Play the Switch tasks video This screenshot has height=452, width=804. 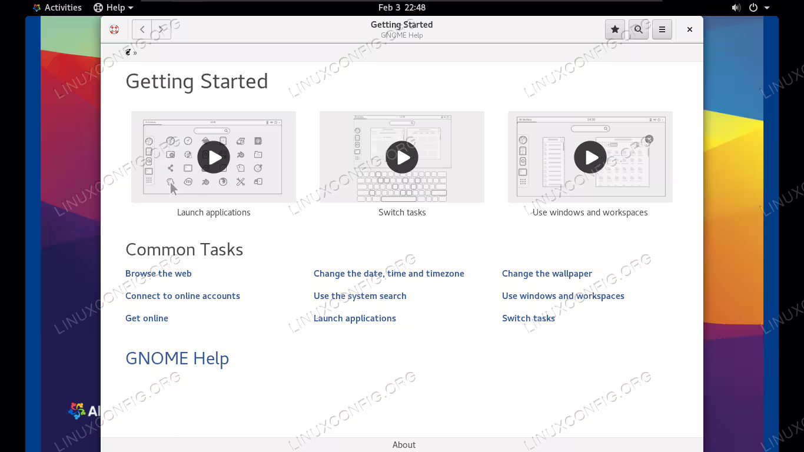point(402,157)
